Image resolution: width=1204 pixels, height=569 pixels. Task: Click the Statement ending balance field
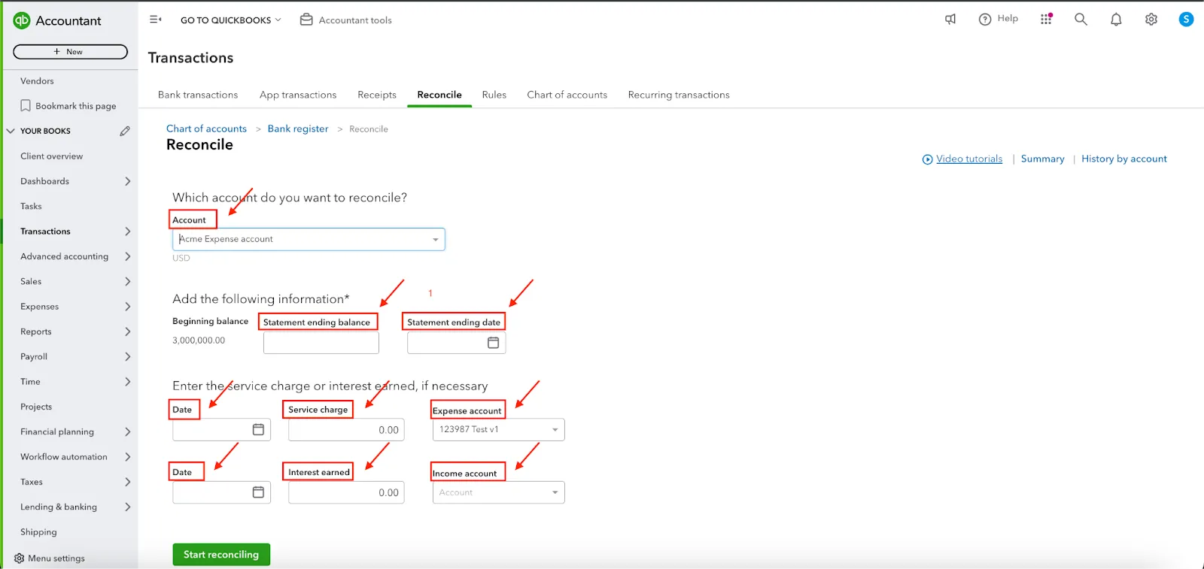pyautogui.click(x=321, y=343)
